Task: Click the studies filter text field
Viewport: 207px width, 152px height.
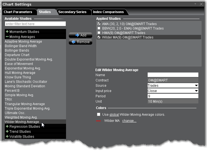Action: tap(35, 24)
